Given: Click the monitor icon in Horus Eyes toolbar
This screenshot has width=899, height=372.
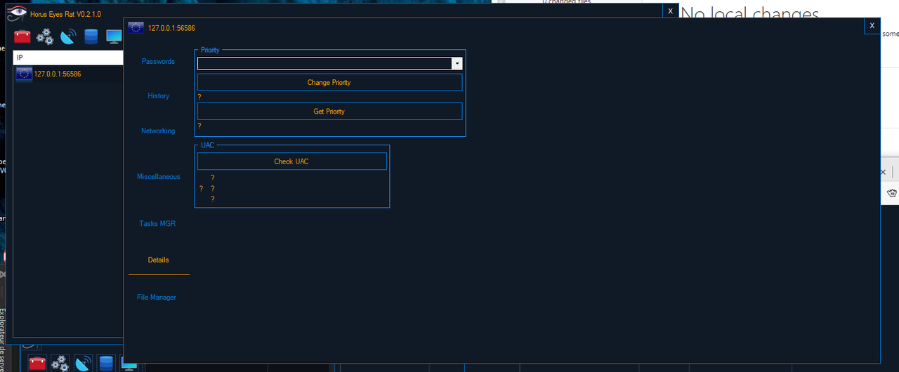Looking at the screenshot, I should (x=114, y=36).
